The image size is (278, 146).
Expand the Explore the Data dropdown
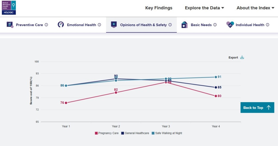coord(204,8)
